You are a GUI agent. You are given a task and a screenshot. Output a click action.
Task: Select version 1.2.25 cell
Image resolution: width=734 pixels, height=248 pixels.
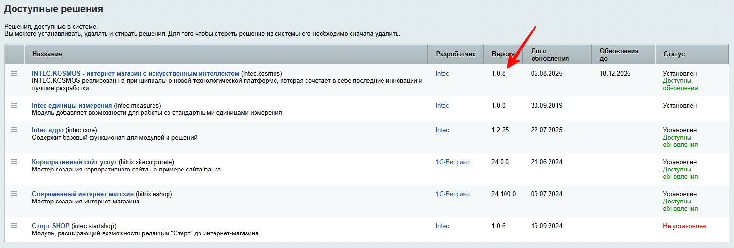click(500, 130)
